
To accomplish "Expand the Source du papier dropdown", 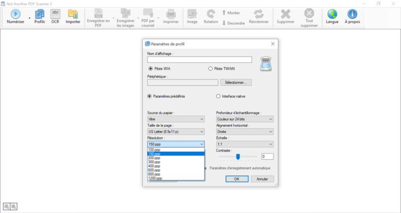I will pyautogui.click(x=202, y=119).
